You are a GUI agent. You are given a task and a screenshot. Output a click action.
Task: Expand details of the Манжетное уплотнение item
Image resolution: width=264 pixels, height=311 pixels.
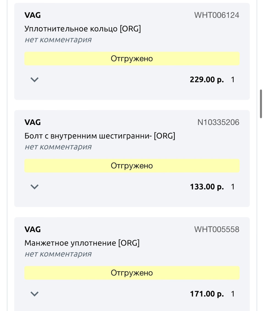point(34,294)
